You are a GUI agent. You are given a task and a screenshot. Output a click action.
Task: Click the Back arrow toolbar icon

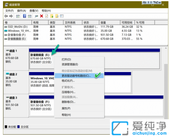tap(6, 16)
